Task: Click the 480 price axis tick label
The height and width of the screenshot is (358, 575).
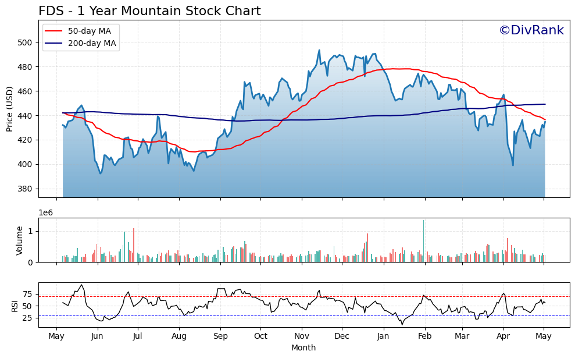Action: [25, 67]
